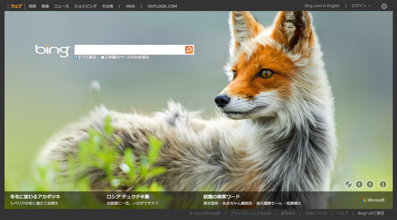Switch to the 地図 tab

pos(32,6)
